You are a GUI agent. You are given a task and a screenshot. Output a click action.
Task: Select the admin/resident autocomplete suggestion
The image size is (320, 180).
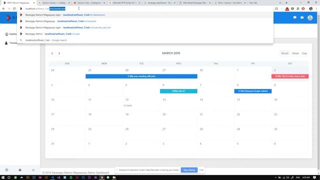click(x=145, y=21)
